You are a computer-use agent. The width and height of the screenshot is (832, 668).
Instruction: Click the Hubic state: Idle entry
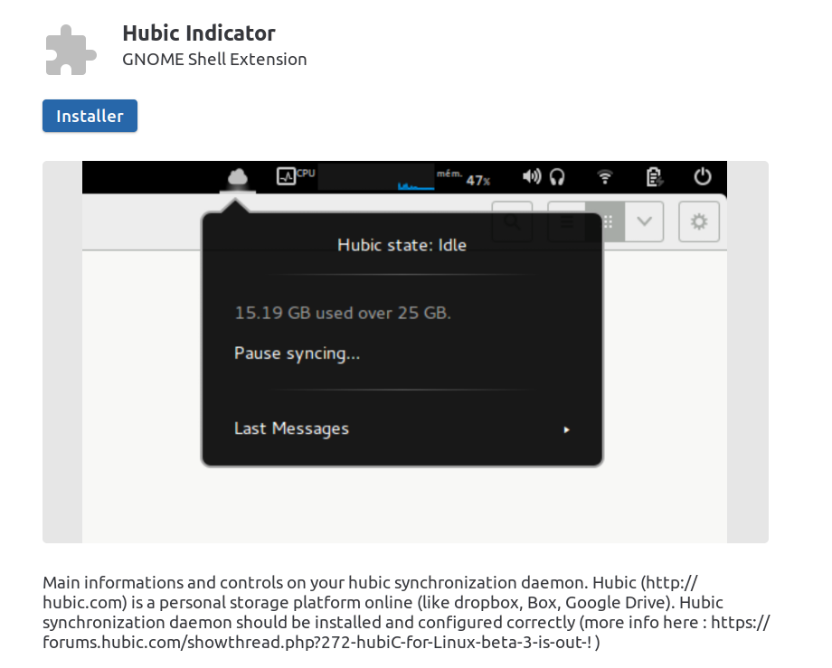[402, 245]
